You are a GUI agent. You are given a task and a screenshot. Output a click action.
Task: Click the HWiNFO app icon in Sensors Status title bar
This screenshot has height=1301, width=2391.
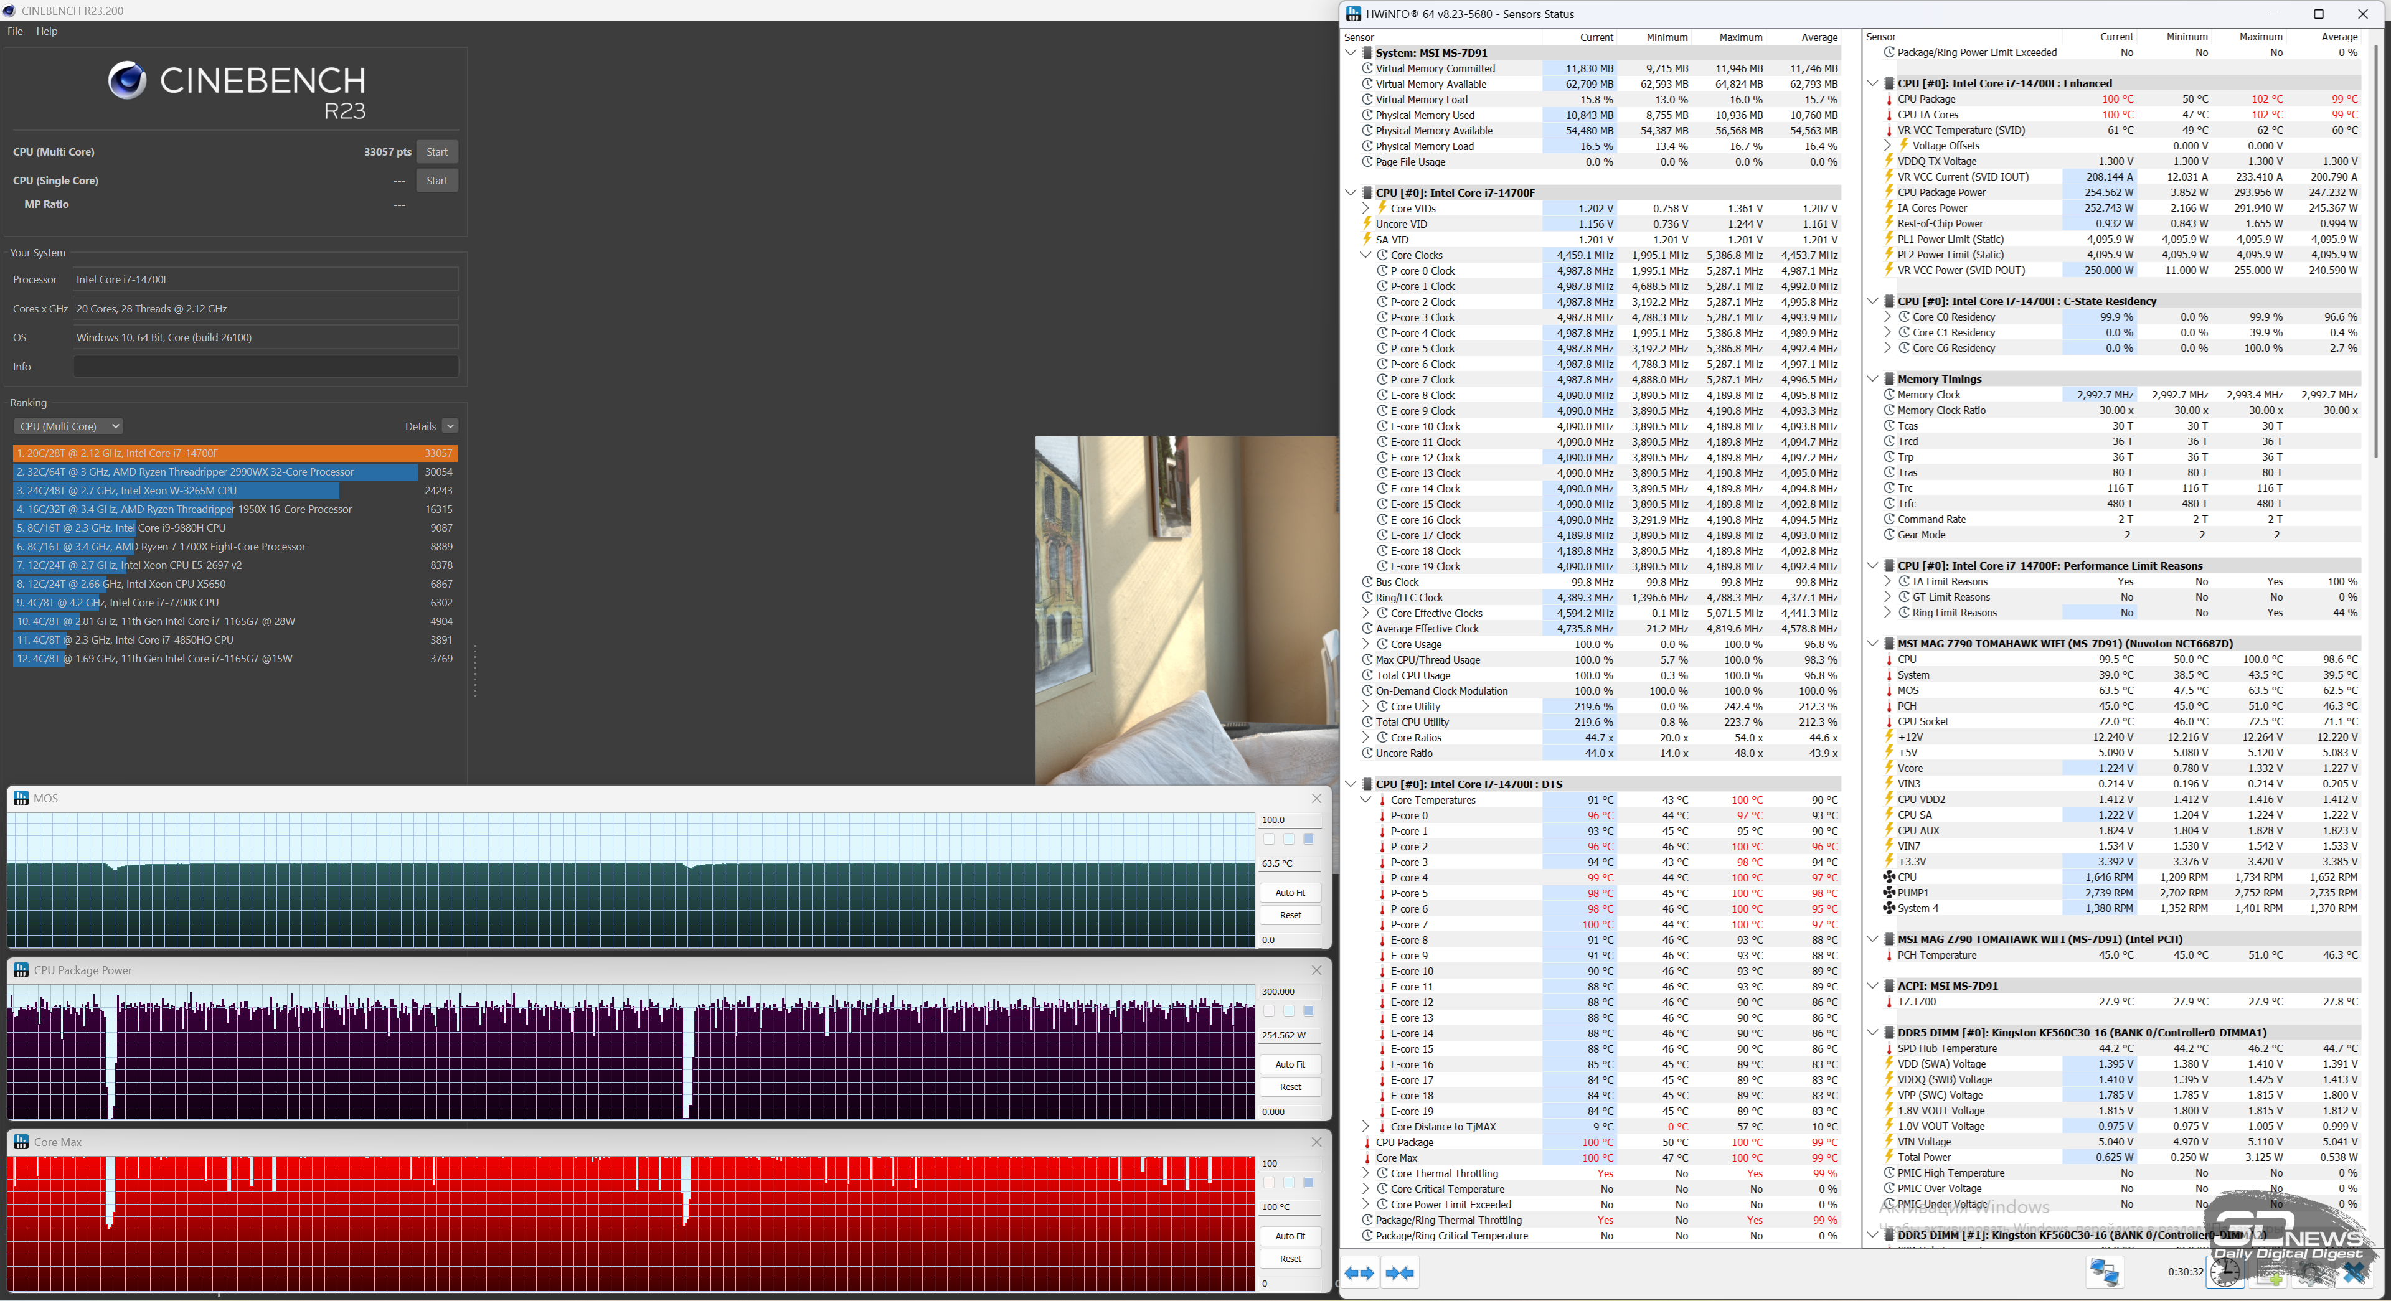click(x=1354, y=14)
